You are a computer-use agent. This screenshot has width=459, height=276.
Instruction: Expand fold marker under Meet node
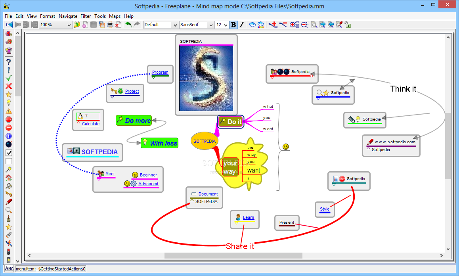(x=99, y=179)
